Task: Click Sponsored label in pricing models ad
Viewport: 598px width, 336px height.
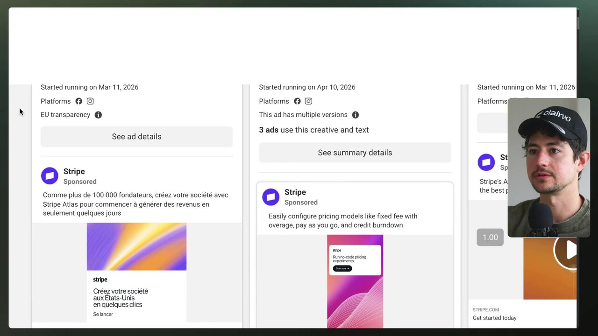Action: (301, 202)
